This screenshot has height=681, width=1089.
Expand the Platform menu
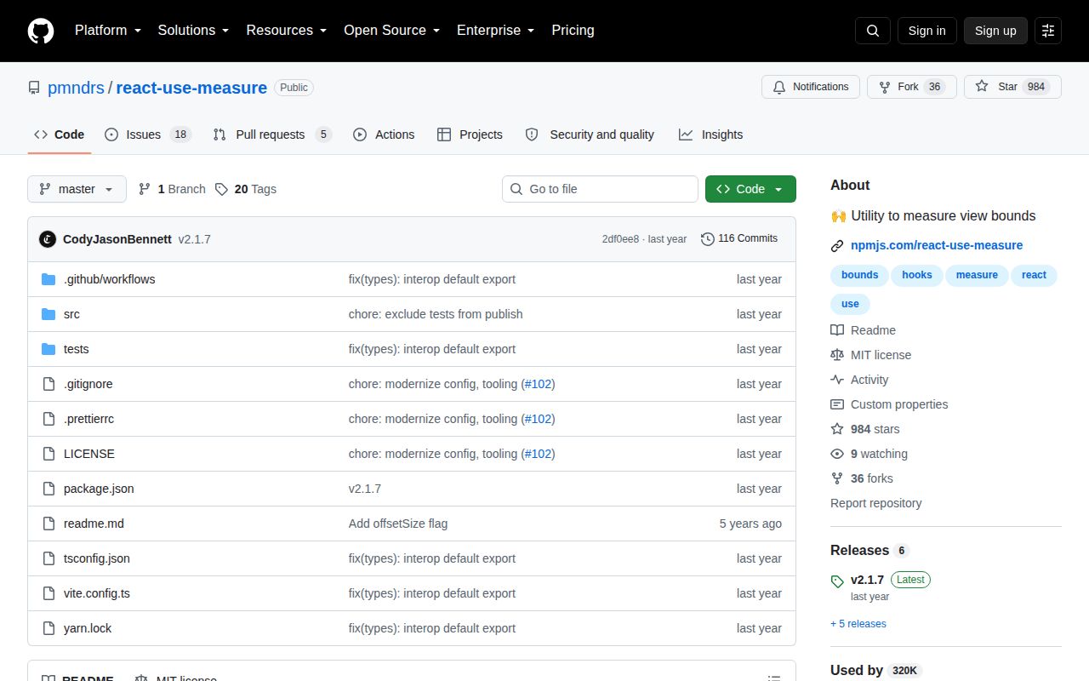click(107, 31)
